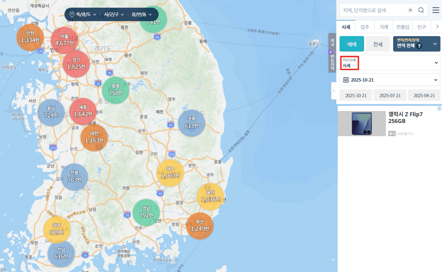Viewport: 442px width, 272px height.
Task: Select the 매매 toggle button
Action: [x=352, y=44]
